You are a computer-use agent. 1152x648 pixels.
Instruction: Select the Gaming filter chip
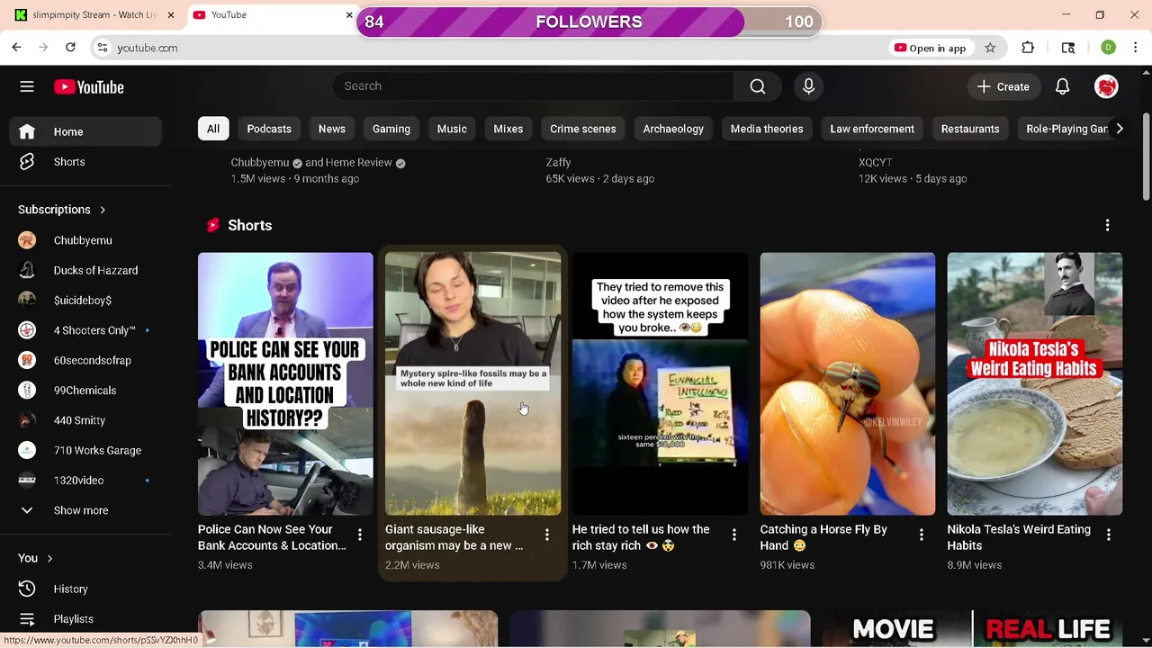pos(391,129)
